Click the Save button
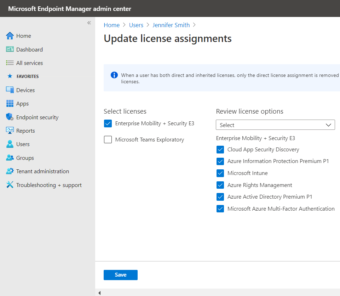The image size is (340, 296). pyautogui.click(x=120, y=274)
